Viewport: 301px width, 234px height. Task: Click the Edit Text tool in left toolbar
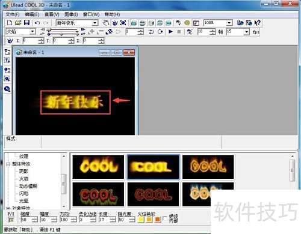[x=7, y=60]
